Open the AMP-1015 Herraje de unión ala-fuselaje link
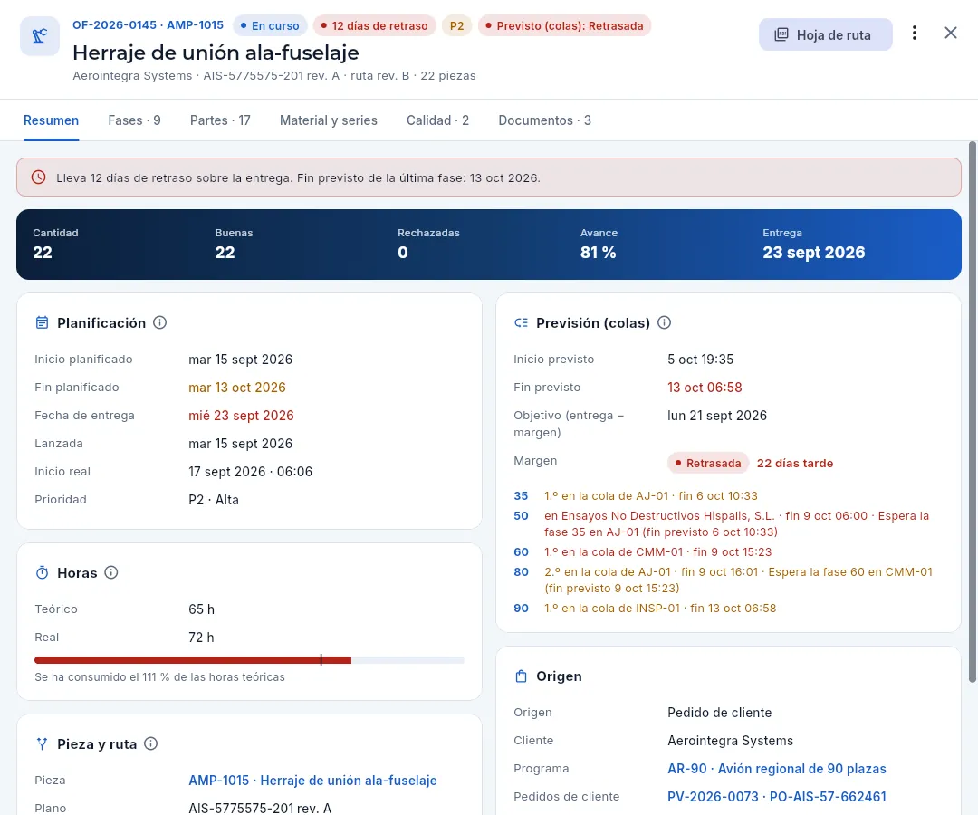Image resolution: width=978 pixels, height=815 pixels. tap(312, 780)
